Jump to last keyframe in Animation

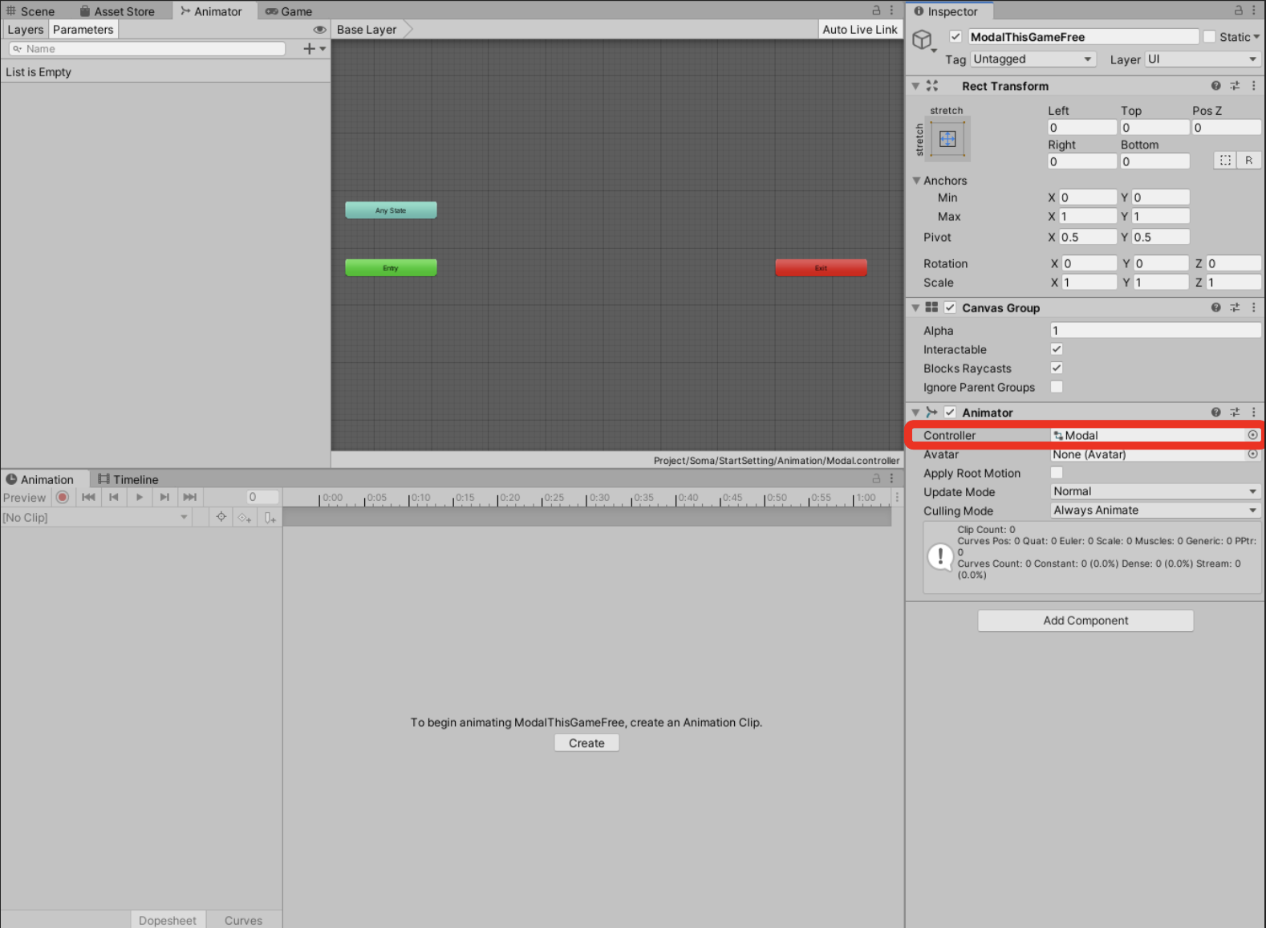point(190,497)
